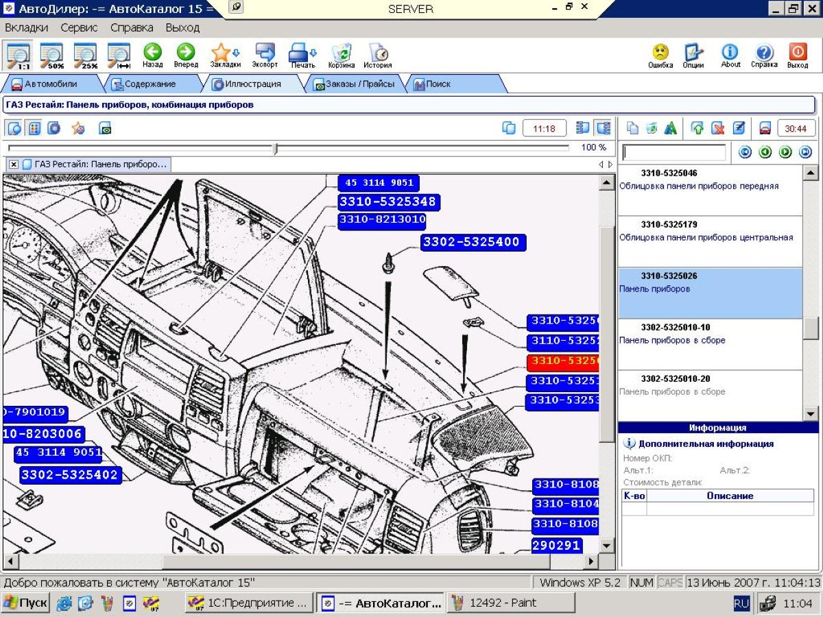Jump to first part with blue first arrow
The image size is (823, 617).
pyautogui.click(x=745, y=152)
